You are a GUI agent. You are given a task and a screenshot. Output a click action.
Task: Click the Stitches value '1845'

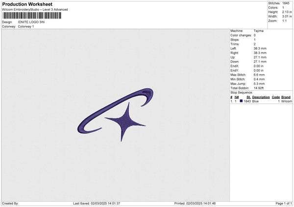coord(286,3)
